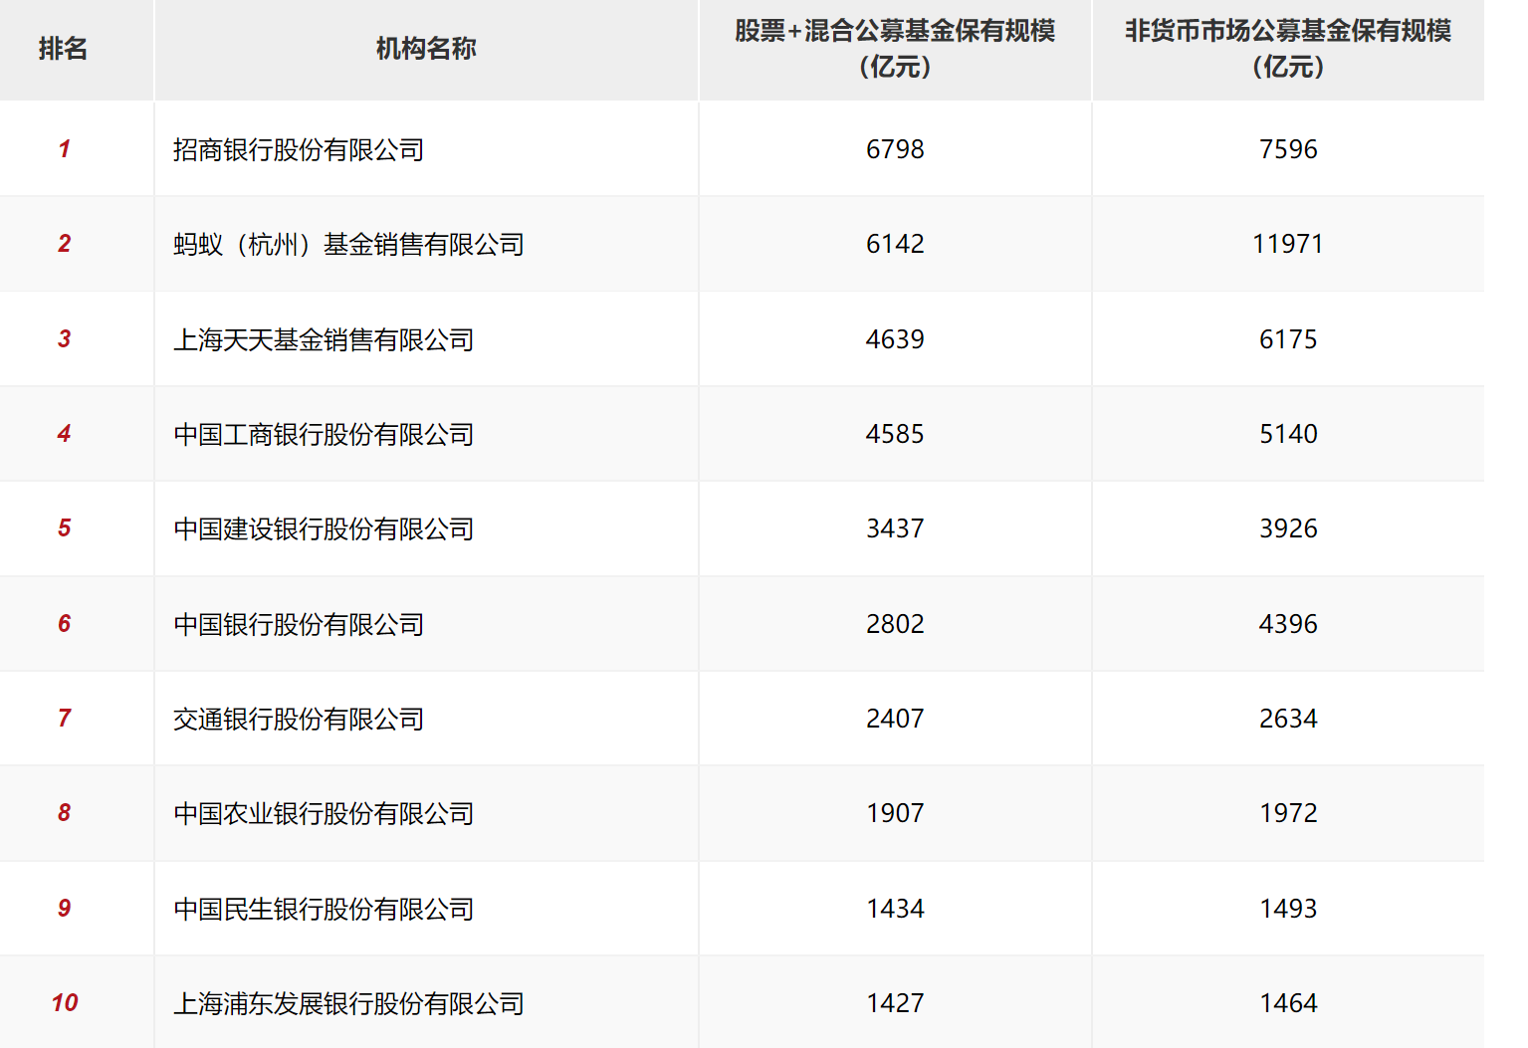Select the 非货币市场公募基金保有规模 column header

pos(1288,49)
